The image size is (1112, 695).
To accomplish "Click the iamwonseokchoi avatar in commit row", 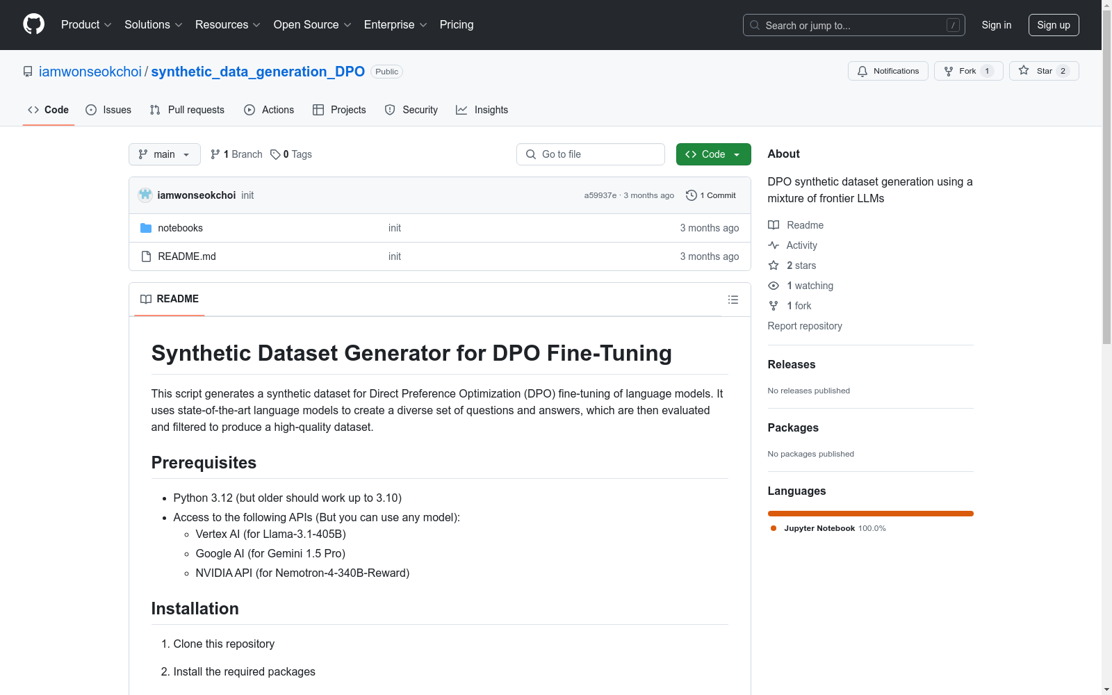I will [145, 195].
